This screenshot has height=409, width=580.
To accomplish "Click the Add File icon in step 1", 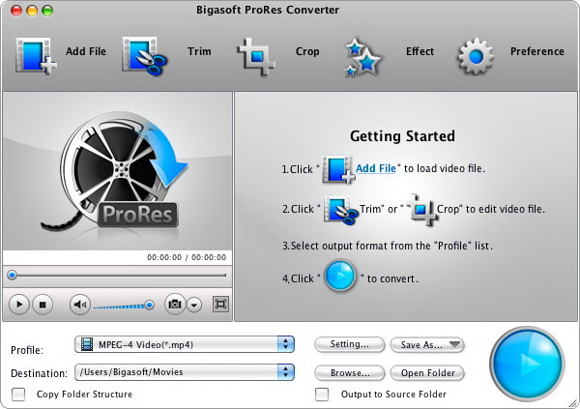I will point(338,169).
